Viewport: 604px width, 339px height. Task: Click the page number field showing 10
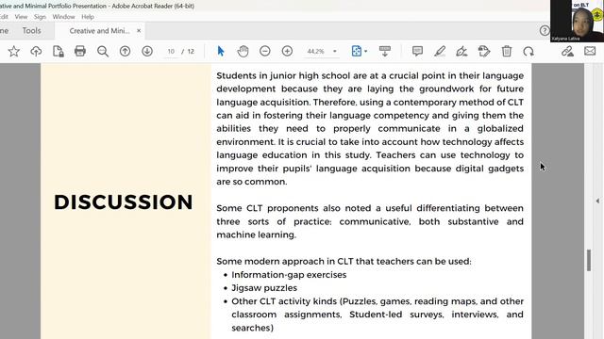171,51
